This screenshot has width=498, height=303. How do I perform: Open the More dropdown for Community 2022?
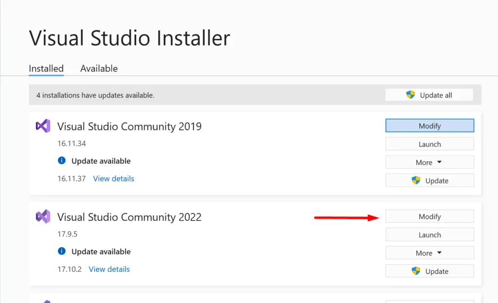[429, 252]
